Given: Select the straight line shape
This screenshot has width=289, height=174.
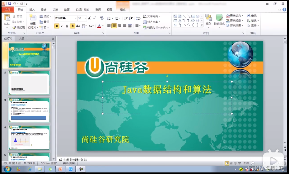Looking at the screenshot, I should 184,16.
